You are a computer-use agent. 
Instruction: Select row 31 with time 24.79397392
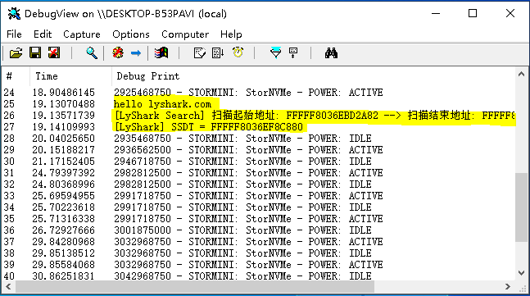tap(259, 173)
